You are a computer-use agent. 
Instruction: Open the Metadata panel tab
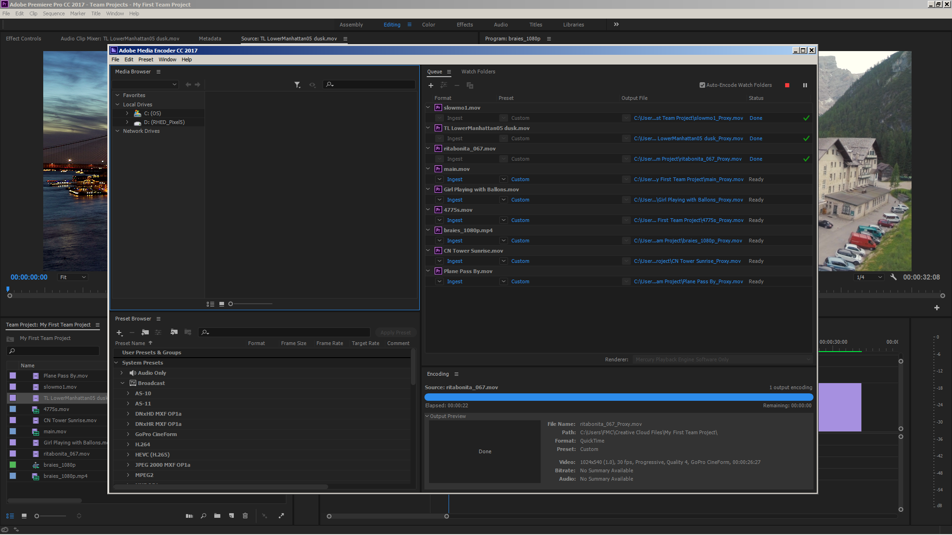click(210, 39)
